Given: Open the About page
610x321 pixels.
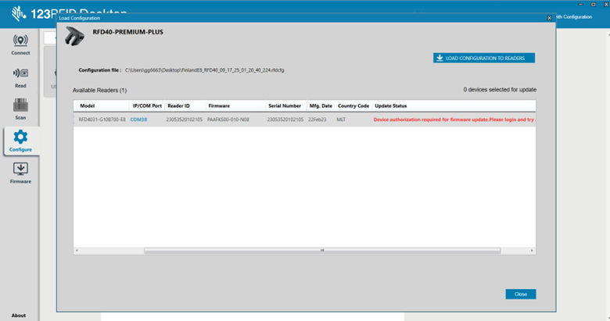Looking at the screenshot, I should tap(19, 316).
